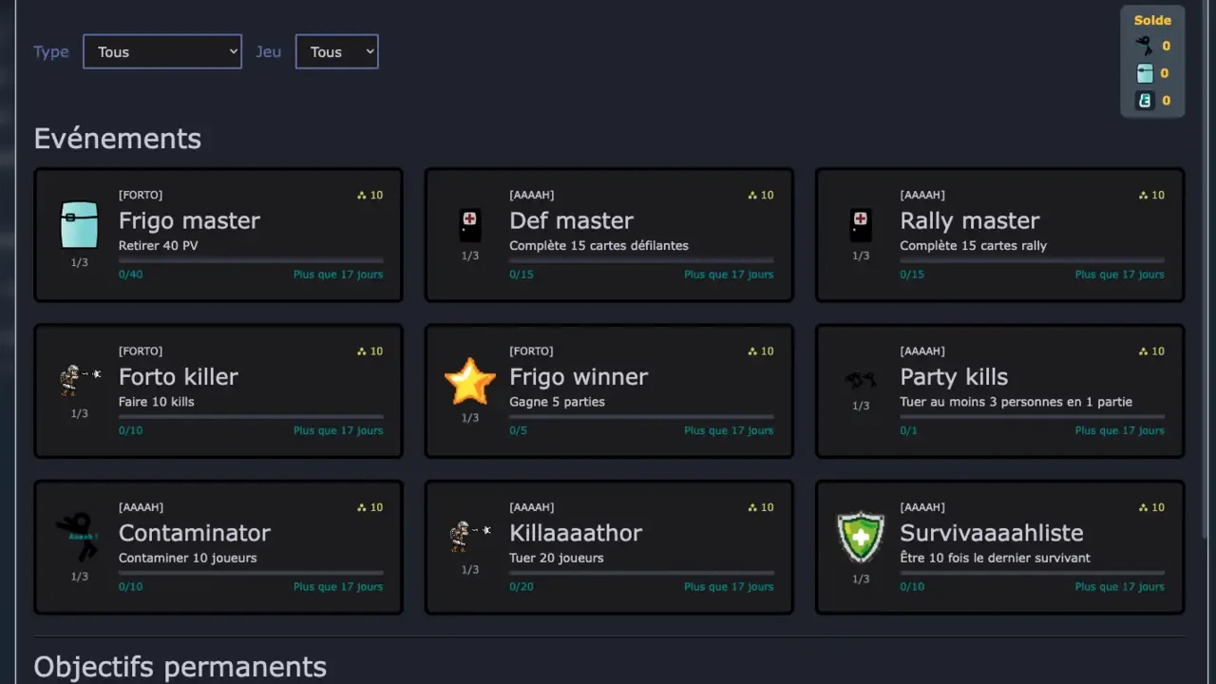Click the green shield icon in Survivaaaahliste
This screenshot has width=1216, height=684.
point(861,538)
